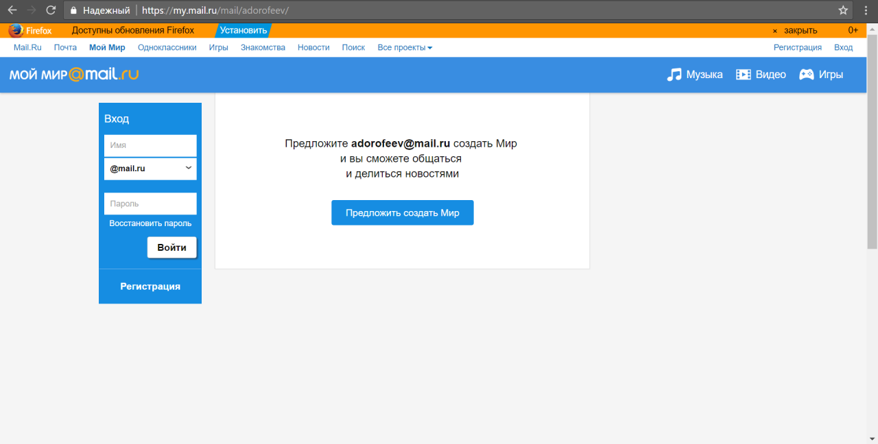Open Chrome three-dot menu
Screen dimensions: 878x444
(x=866, y=10)
